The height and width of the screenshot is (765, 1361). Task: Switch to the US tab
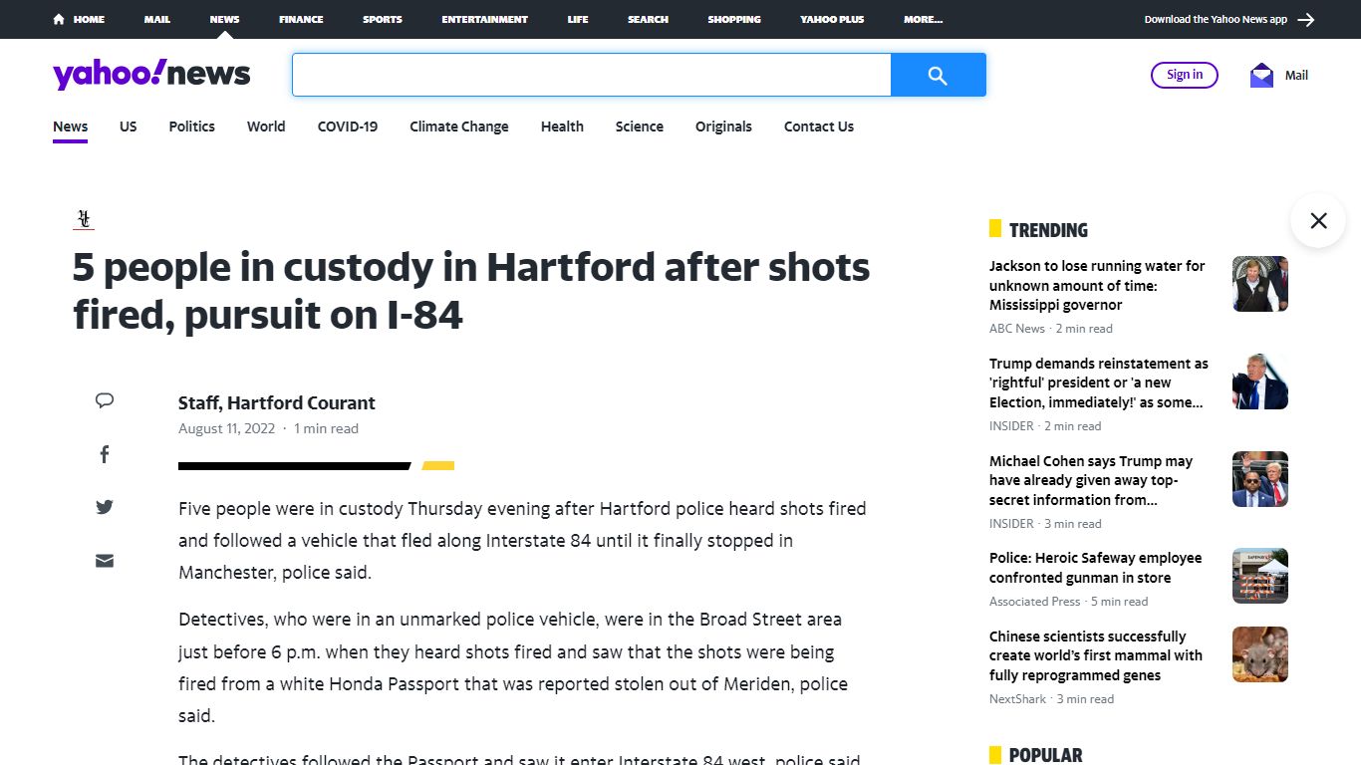pos(129,127)
